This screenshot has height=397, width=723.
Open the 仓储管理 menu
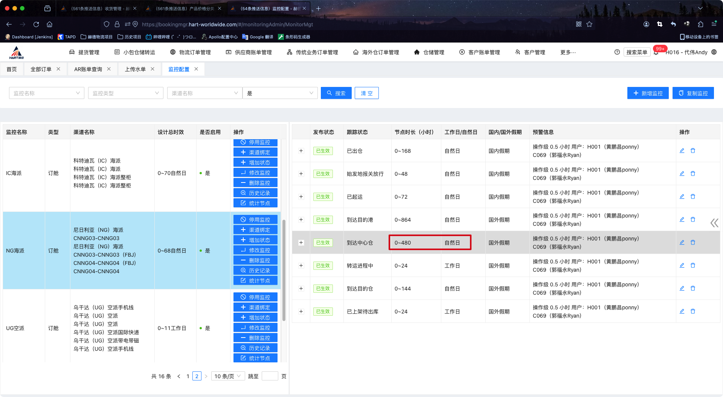pyautogui.click(x=429, y=52)
